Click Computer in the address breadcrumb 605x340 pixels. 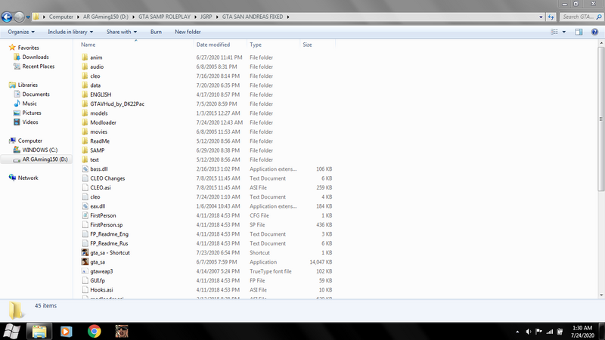(61, 17)
